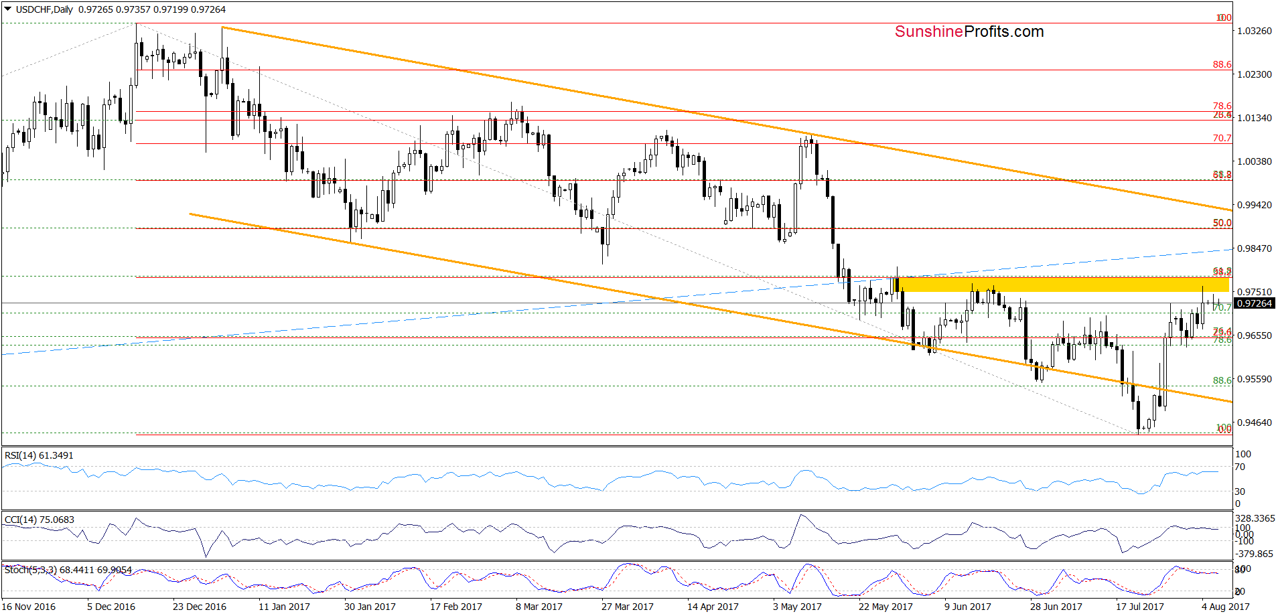Viewport: 1278px width, 616px height.
Task: Click the 1.02300 price axis label
Action: click(x=1254, y=74)
